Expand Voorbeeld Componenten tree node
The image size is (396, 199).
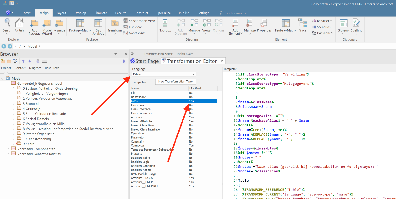(x=8, y=149)
